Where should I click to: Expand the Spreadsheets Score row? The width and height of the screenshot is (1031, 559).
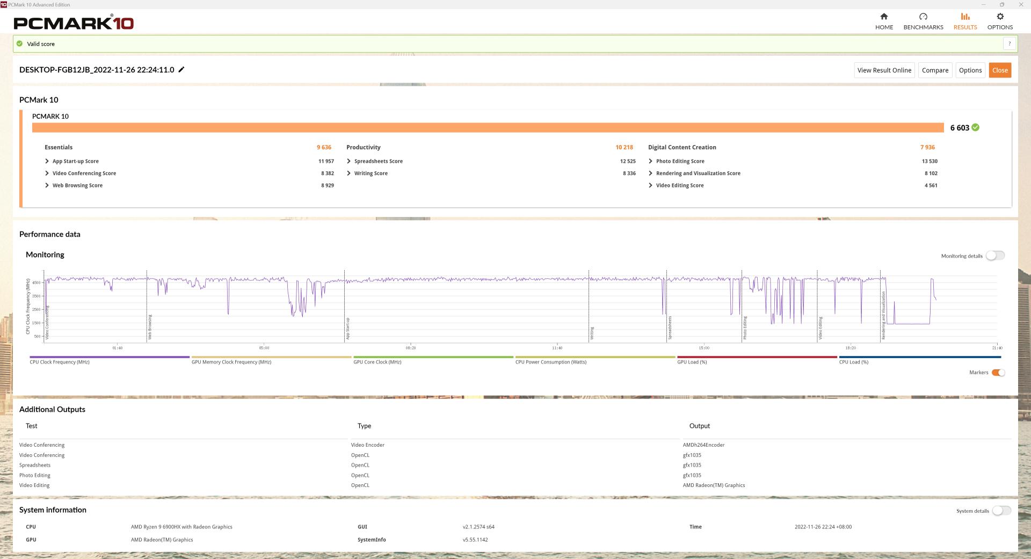[x=349, y=161]
